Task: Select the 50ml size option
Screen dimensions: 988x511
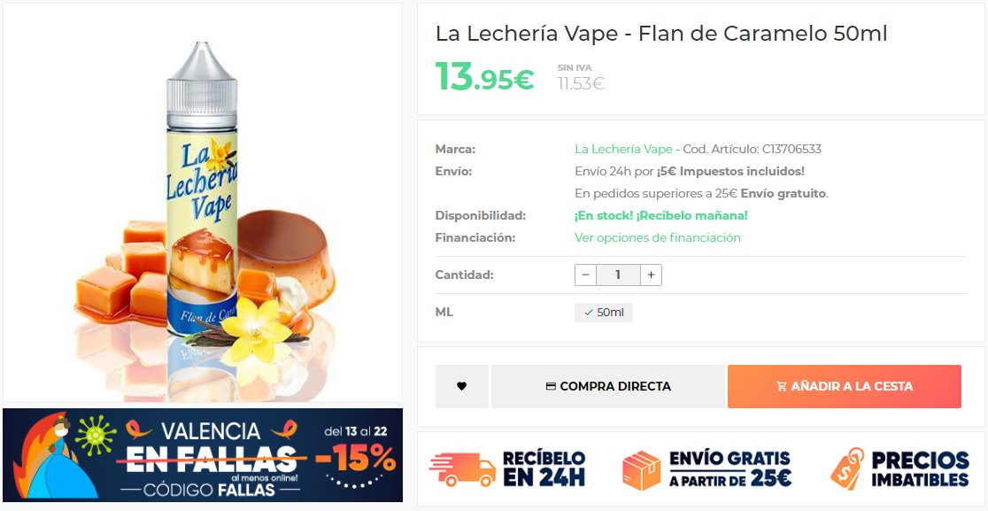Action: tap(604, 313)
